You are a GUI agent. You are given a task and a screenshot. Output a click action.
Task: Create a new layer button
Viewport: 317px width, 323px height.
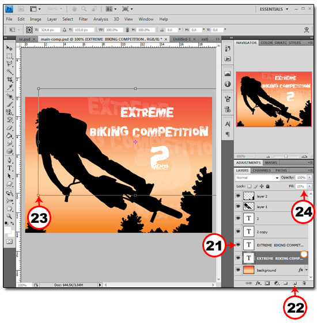coord(295,283)
